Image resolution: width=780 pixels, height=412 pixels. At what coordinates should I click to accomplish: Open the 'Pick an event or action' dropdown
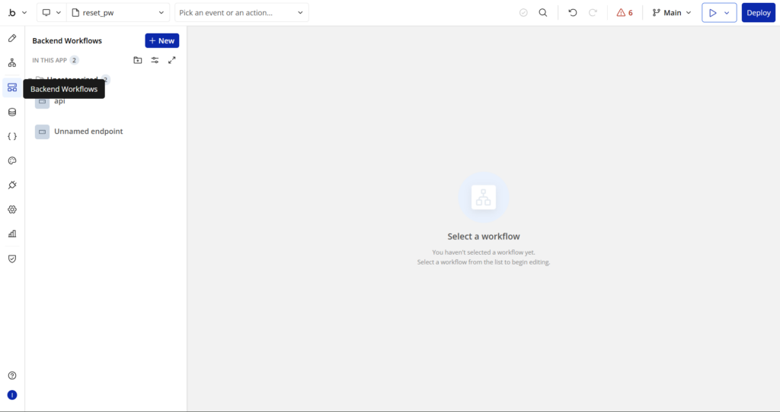[241, 13]
